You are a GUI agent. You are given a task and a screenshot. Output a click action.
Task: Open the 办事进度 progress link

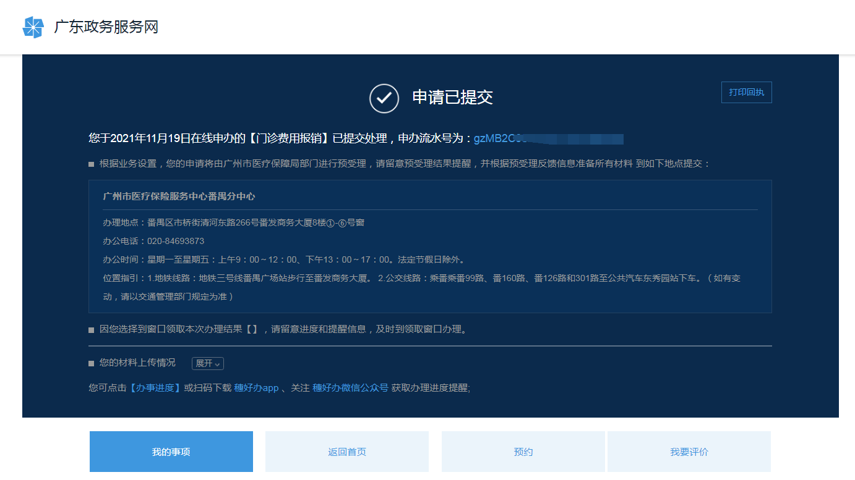click(x=155, y=388)
